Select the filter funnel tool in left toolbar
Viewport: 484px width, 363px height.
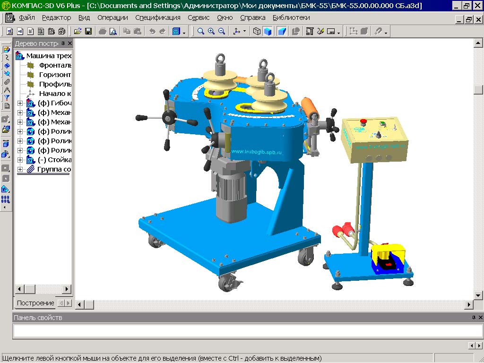pyautogui.click(x=7, y=98)
